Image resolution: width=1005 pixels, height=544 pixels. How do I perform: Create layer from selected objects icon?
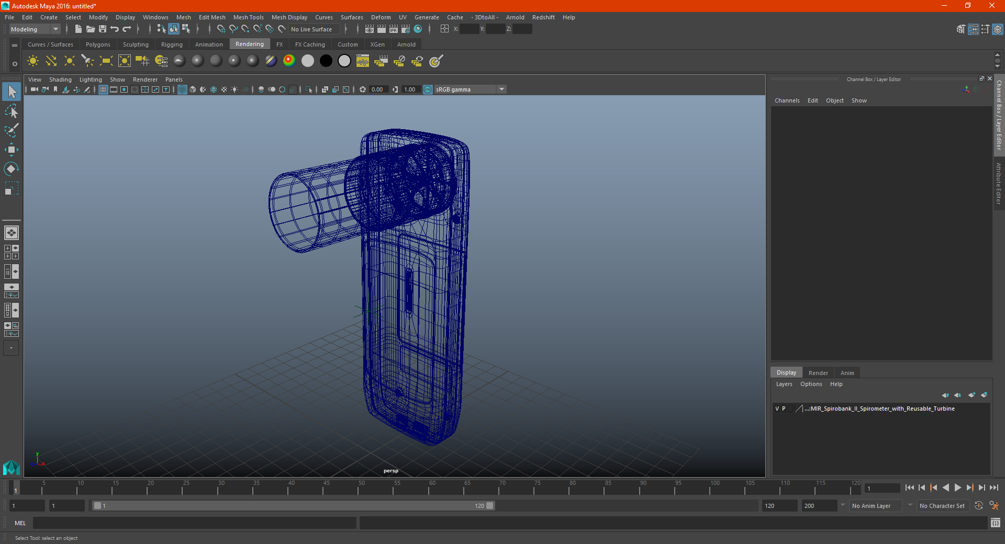tap(984, 395)
